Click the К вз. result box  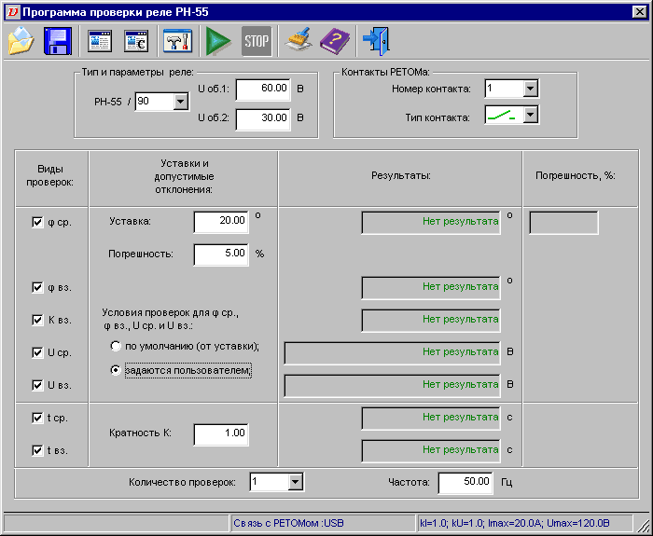[431, 320]
